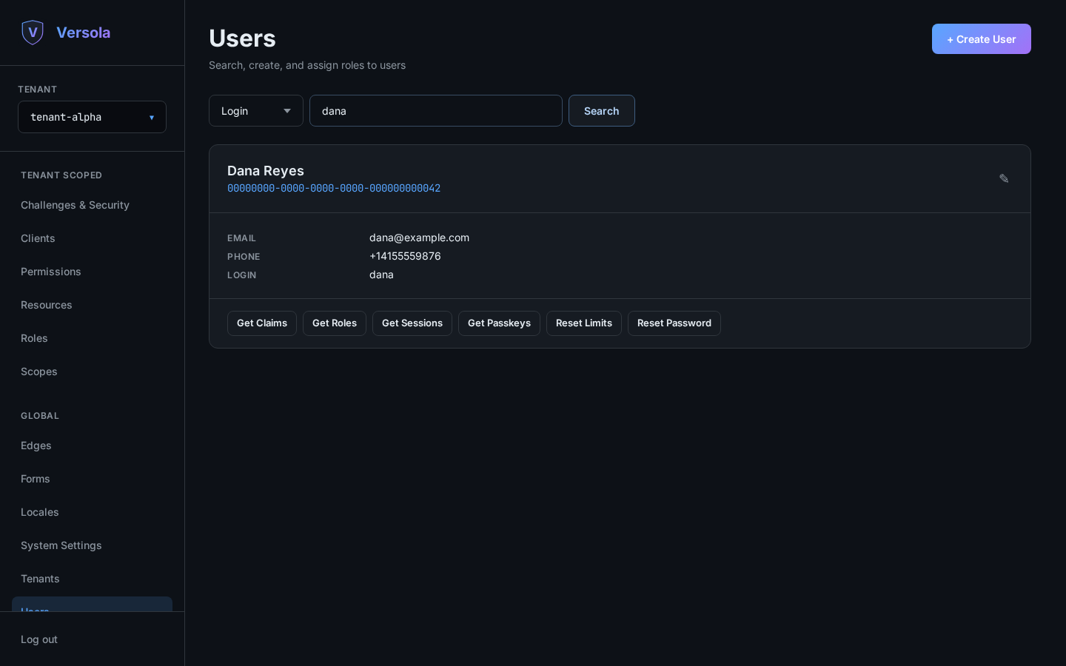The height and width of the screenshot is (666, 1066).
Task: Go to Edges under Global
Action: tap(92, 445)
